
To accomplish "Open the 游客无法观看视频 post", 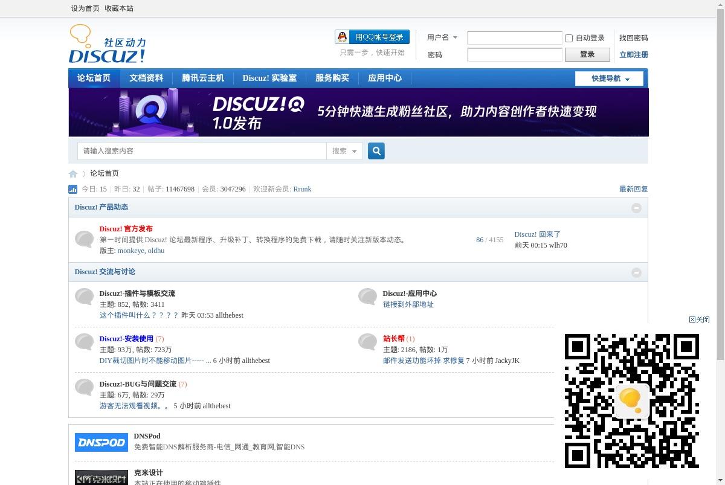I will (x=135, y=406).
